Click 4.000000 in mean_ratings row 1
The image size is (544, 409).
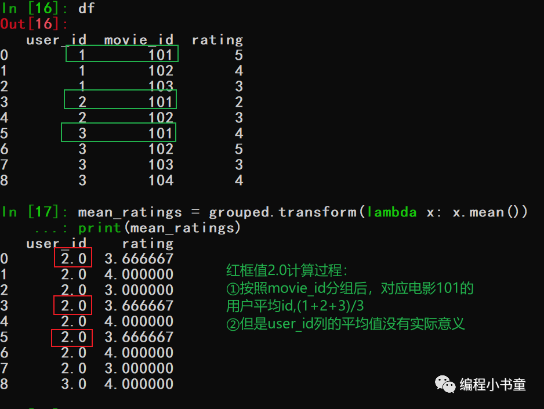[139, 274]
